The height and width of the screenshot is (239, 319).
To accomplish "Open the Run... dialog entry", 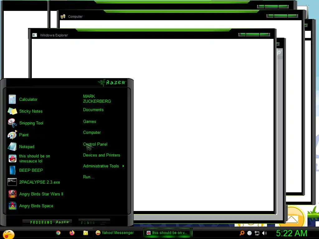I will click(88, 177).
